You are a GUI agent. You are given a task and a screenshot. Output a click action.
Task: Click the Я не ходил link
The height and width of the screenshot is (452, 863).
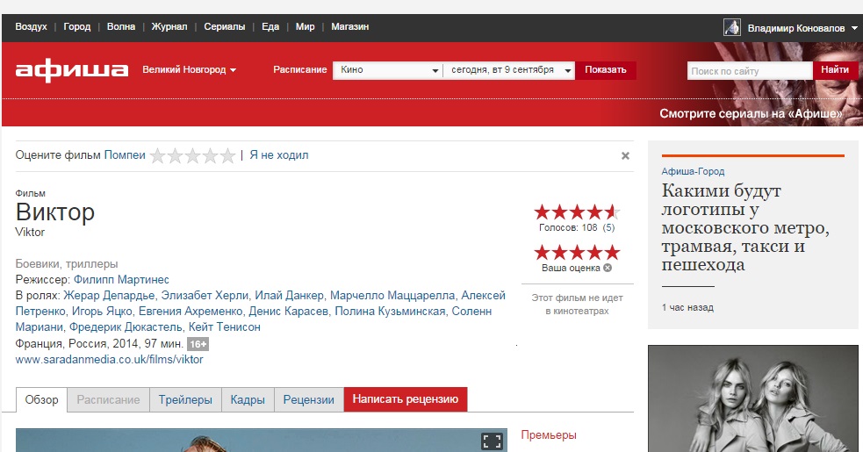coord(279,155)
